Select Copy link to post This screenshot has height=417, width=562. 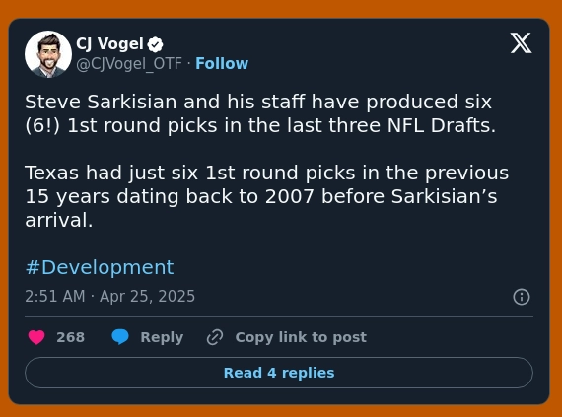point(301,337)
